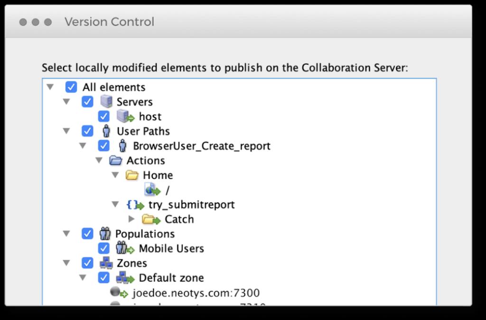Click the Actions folder icon
The width and height of the screenshot is (486, 320).
coord(115,160)
